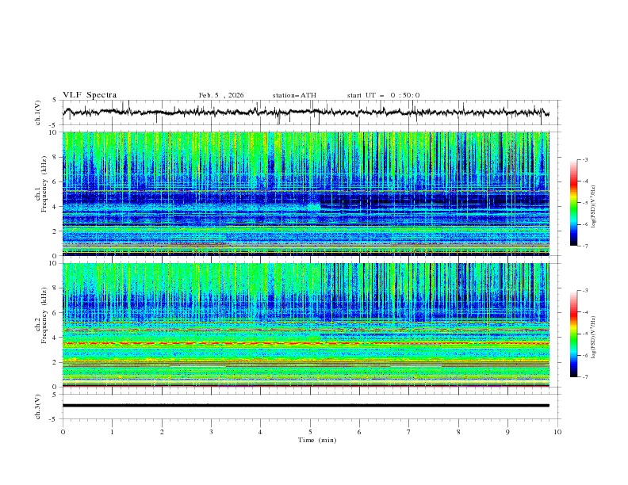Click the "ch.1(V)" axis label
Viewport: 628px width, 485px height.
pos(38,113)
